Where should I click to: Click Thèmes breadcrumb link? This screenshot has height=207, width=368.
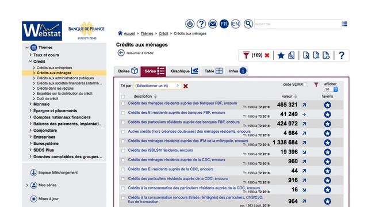click(x=147, y=33)
